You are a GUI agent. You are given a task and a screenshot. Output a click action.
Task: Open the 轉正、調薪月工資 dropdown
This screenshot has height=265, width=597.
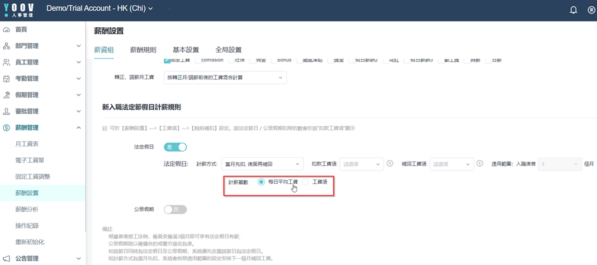225,78
